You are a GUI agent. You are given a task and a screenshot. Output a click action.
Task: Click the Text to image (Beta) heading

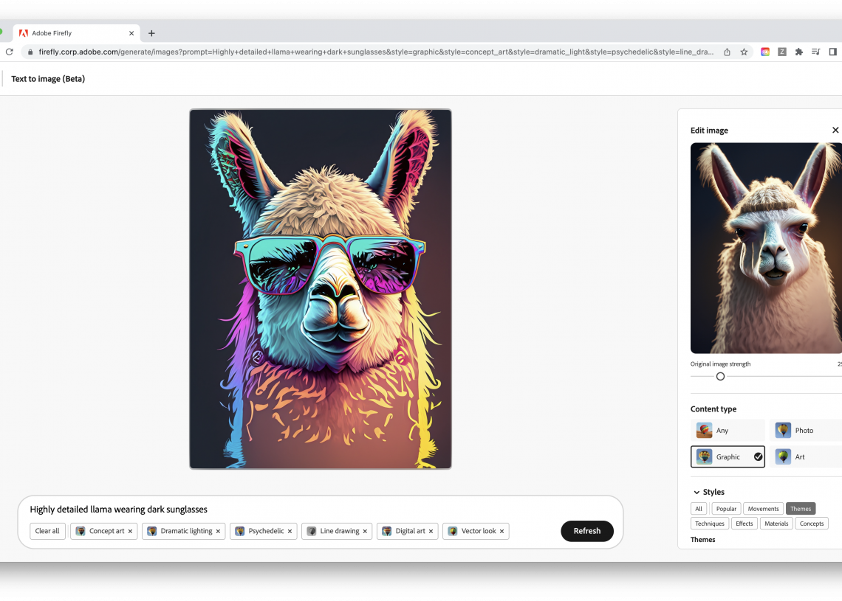coord(48,79)
